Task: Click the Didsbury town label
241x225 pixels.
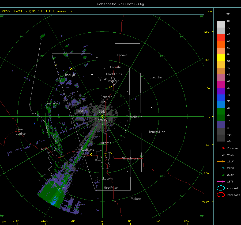Action: [x=101, y=120]
